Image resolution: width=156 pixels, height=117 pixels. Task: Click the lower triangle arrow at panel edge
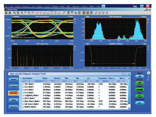pyautogui.click(x=148, y=80)
